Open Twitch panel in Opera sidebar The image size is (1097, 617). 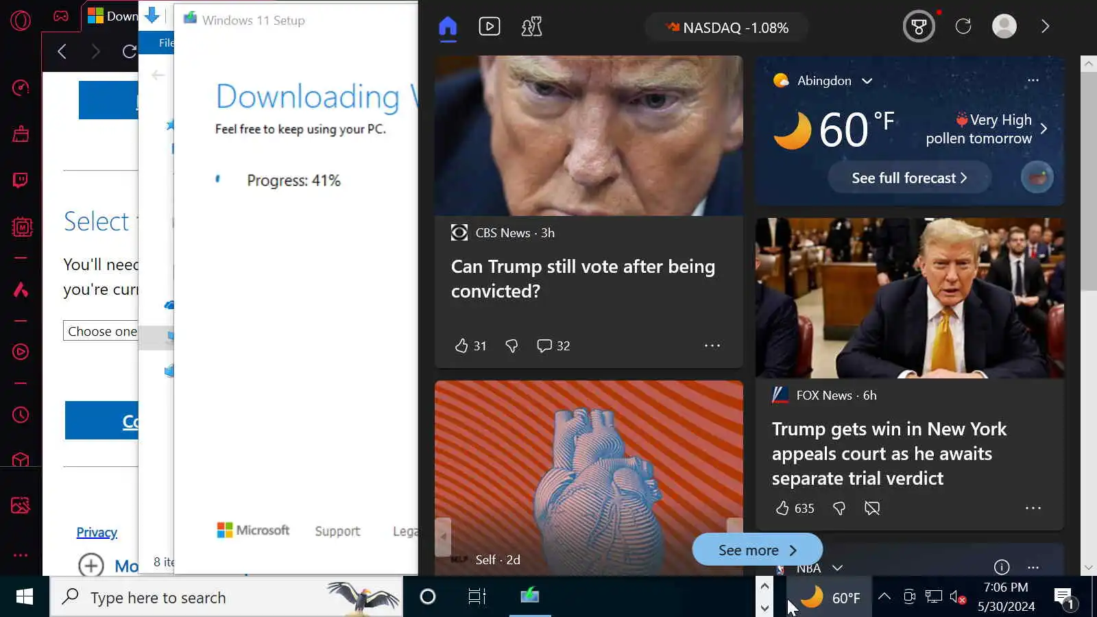tap(21, 180)
